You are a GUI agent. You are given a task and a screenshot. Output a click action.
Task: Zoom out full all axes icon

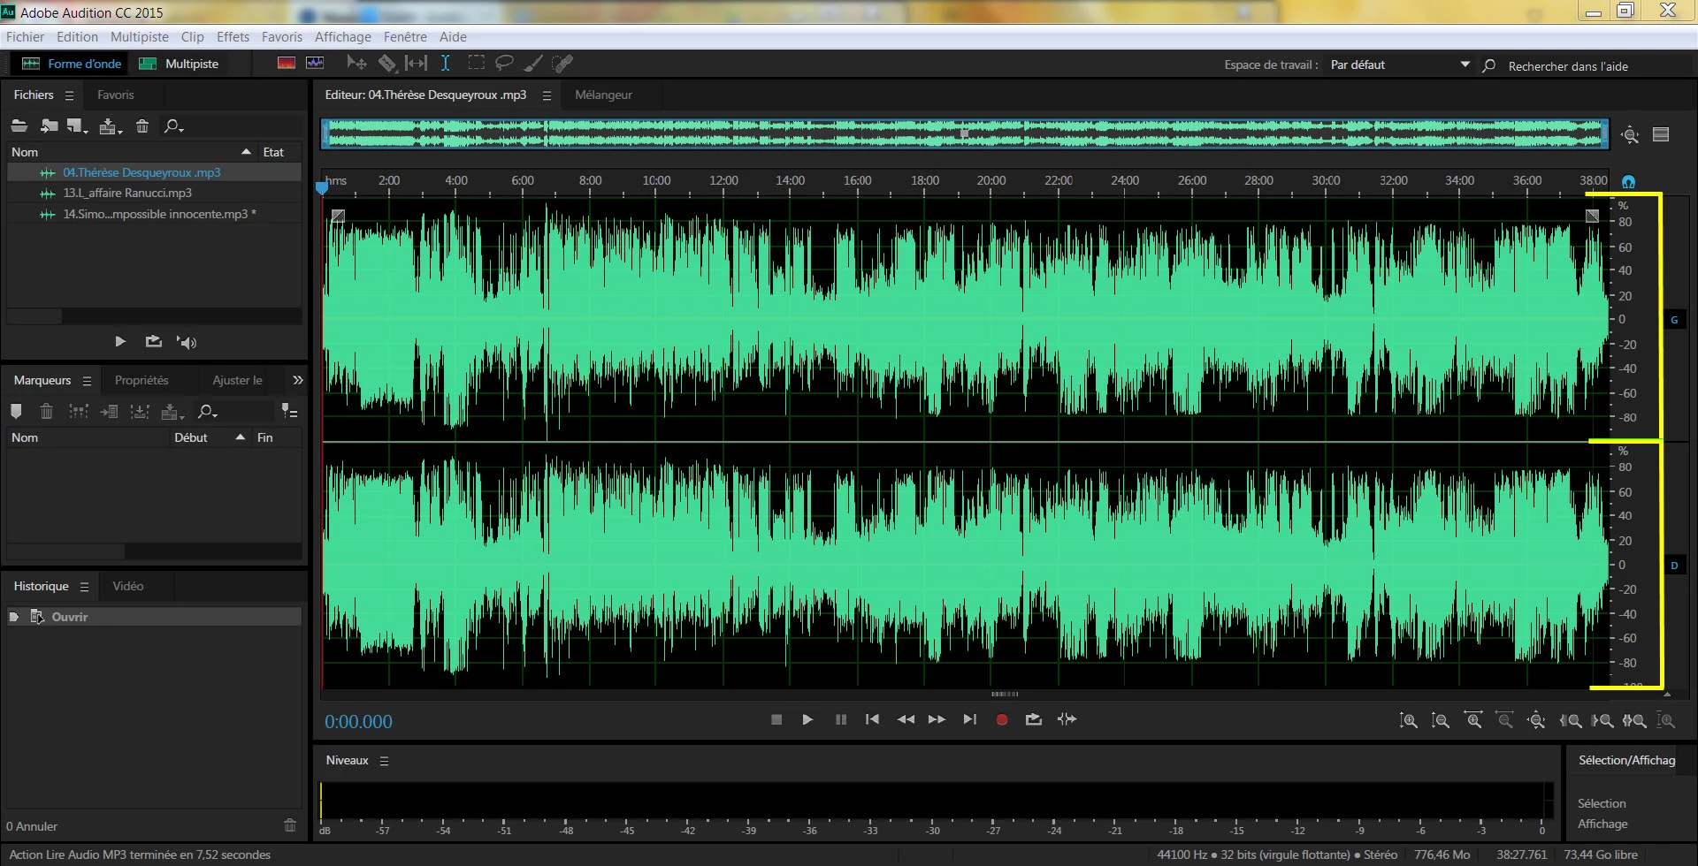coord(1536,721)
